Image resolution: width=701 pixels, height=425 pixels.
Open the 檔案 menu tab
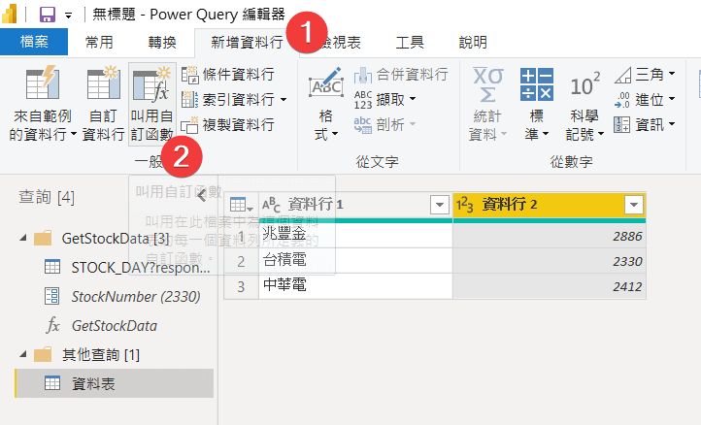coord(34,43)
